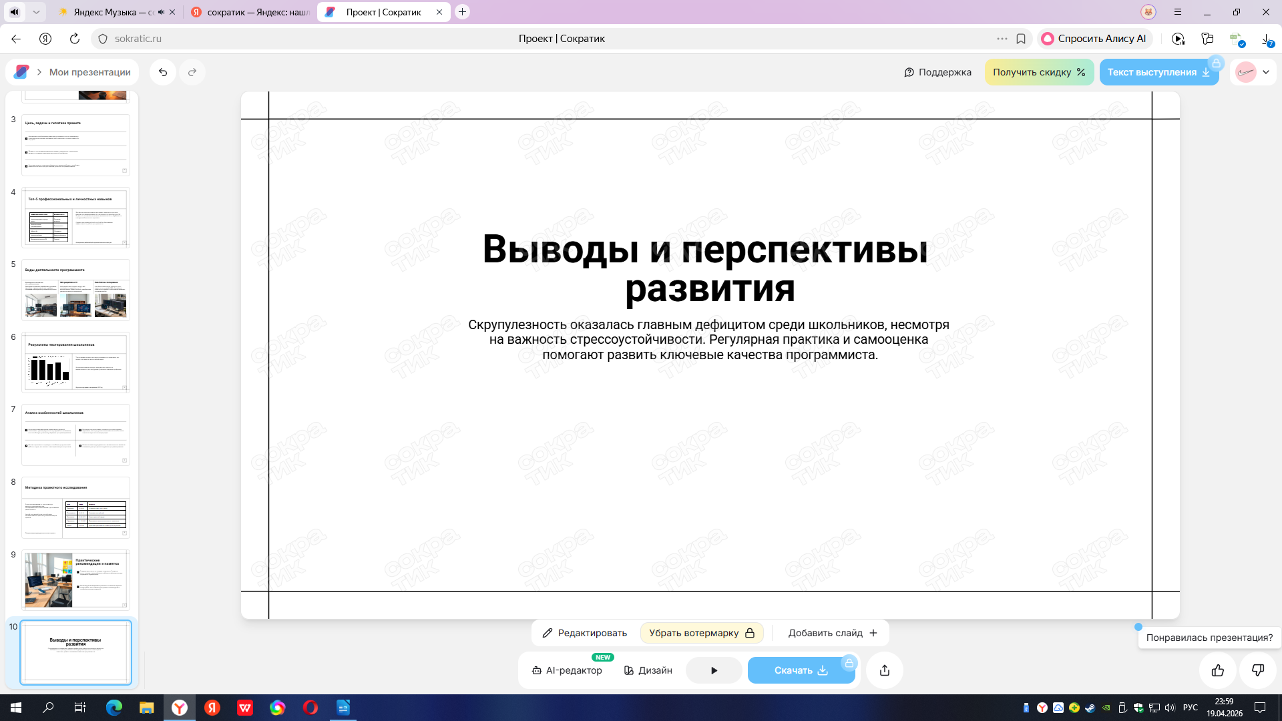Image resolution: width=1282 pixels, height=721 pixels.
Task: Click Добавить слайд button
Action: click(x=833, y=633)
